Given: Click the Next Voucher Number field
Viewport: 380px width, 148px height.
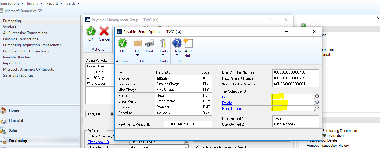Looking at the screenshot, I should click(296, 72).
